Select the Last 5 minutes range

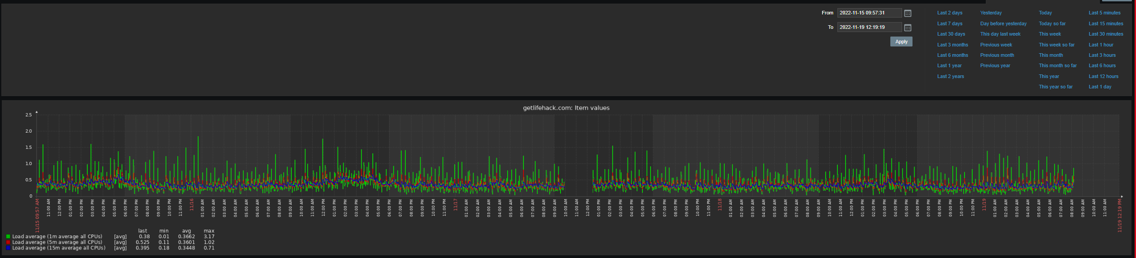point(1104,13)
